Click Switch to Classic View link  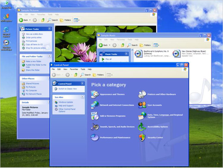pos(68,89)
